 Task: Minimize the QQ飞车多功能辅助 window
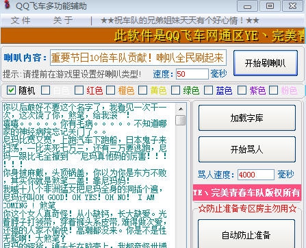click(247, 5)
